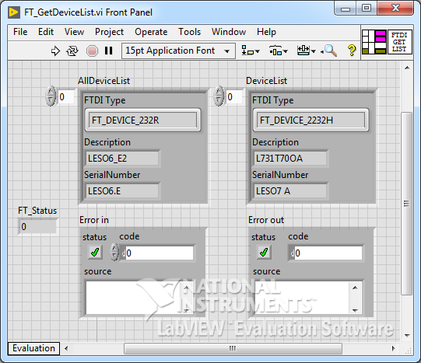
Task: Click the Error in code field
Action: click(x=157, y=253)
